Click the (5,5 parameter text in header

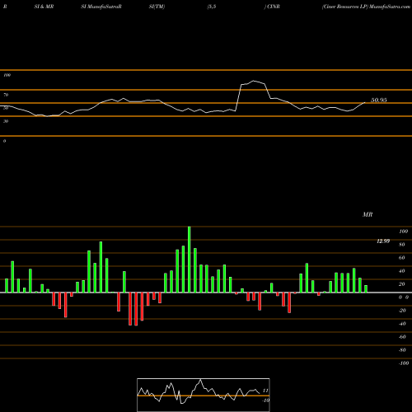pos(212,7)
